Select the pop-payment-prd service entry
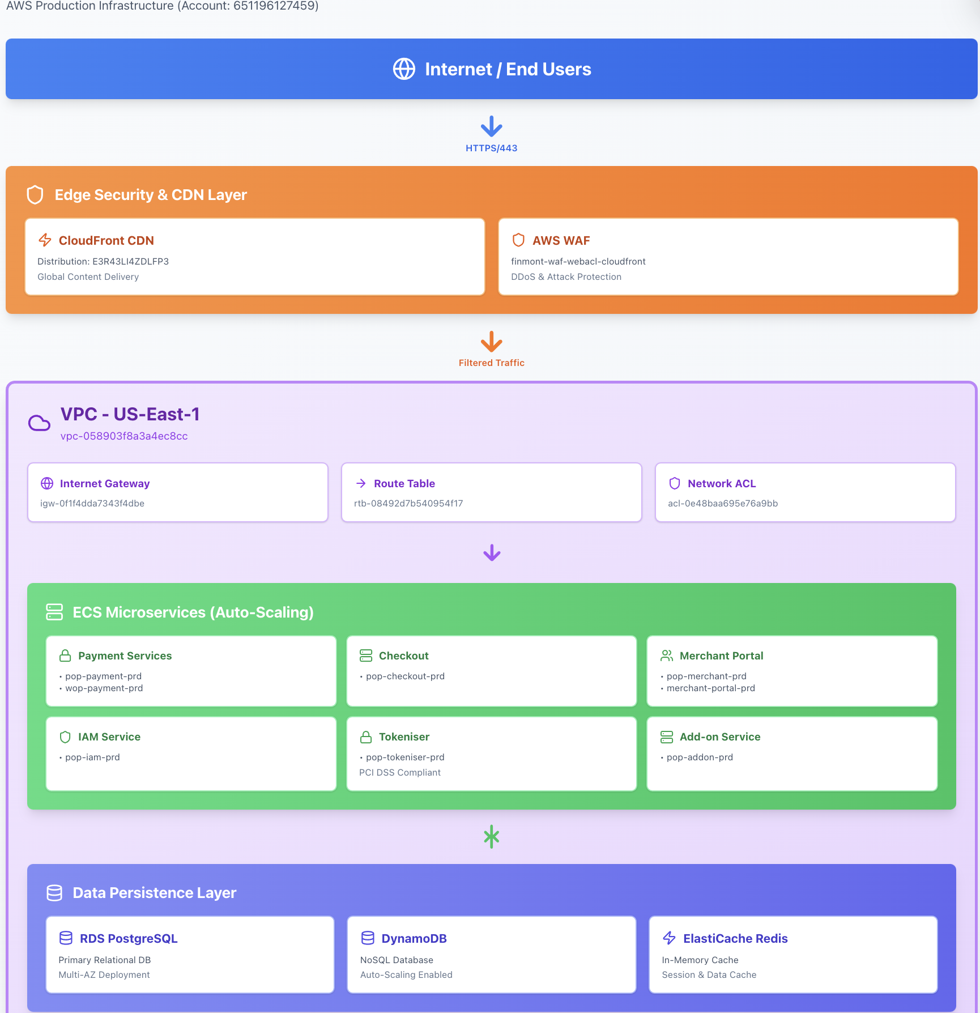Screen dimensions: 980x1013 (103, 676)
